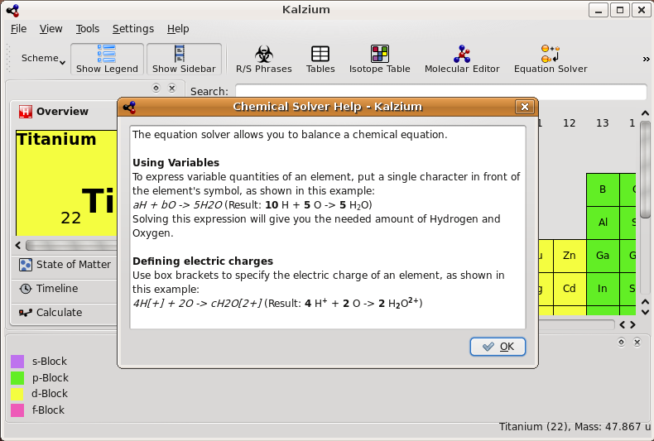Open the File menu
Image resolution: width=654 pixels, height=441 pixels.
pos(18,29)
